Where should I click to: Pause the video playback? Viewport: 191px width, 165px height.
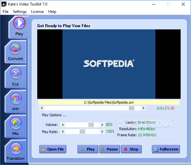pyautogui.click(x=109, y=149)
